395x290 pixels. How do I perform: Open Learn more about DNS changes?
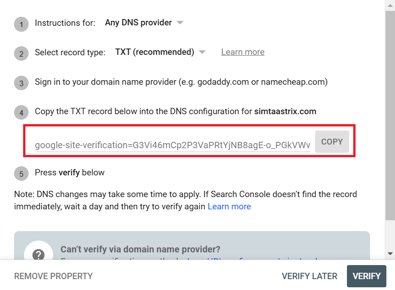(x=229, y=206)
